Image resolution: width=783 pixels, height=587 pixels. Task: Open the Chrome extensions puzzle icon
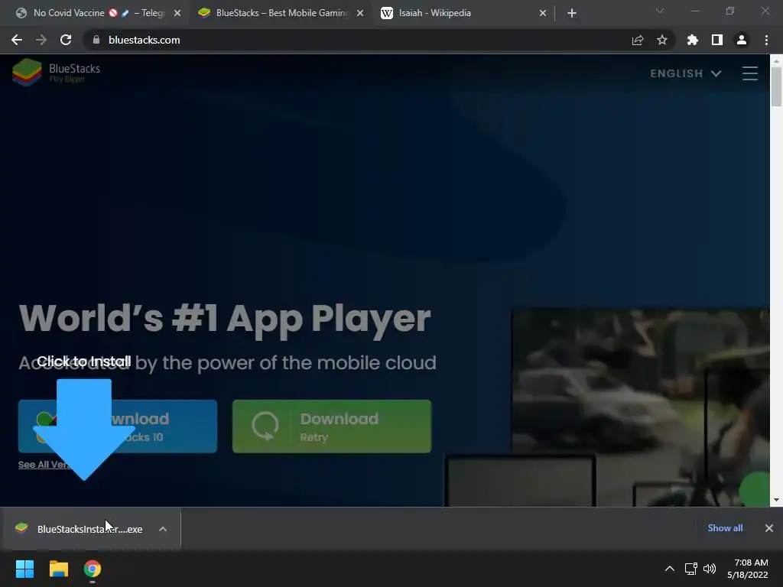693,40
